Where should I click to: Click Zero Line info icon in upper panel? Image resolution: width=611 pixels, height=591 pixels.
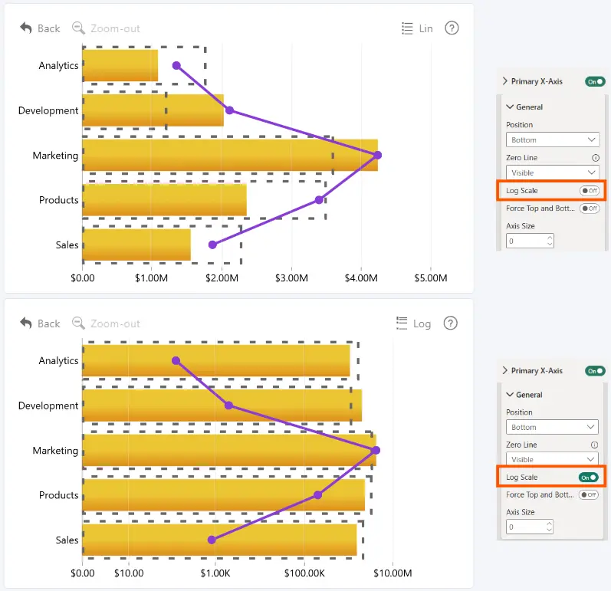595,158
